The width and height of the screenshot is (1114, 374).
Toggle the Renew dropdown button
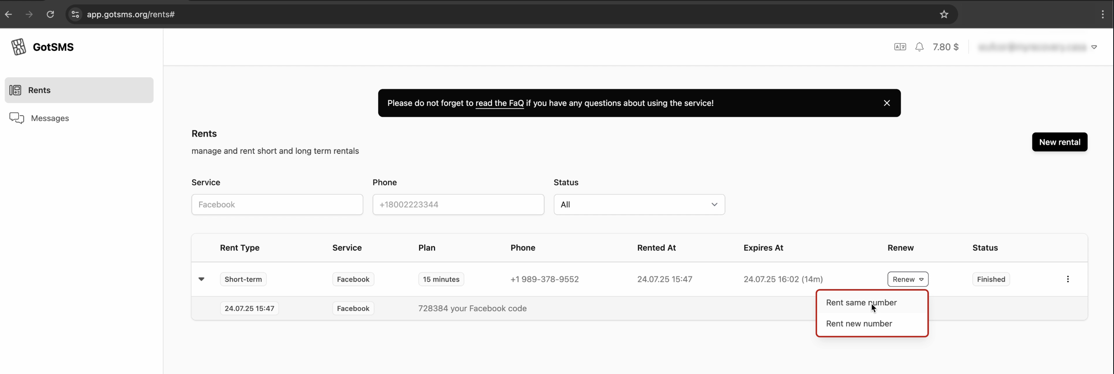[908, 279]
